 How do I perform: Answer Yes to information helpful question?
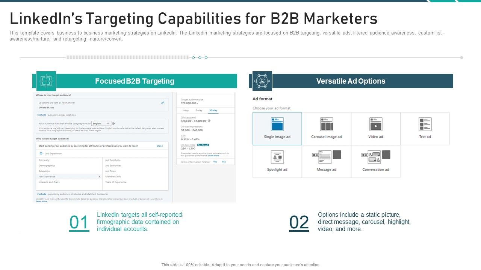click(215, 162)
